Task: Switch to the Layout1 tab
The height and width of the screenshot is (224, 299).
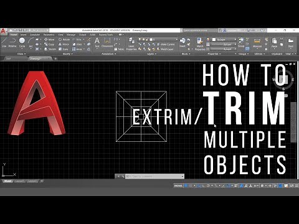Action: coord(19,181)
